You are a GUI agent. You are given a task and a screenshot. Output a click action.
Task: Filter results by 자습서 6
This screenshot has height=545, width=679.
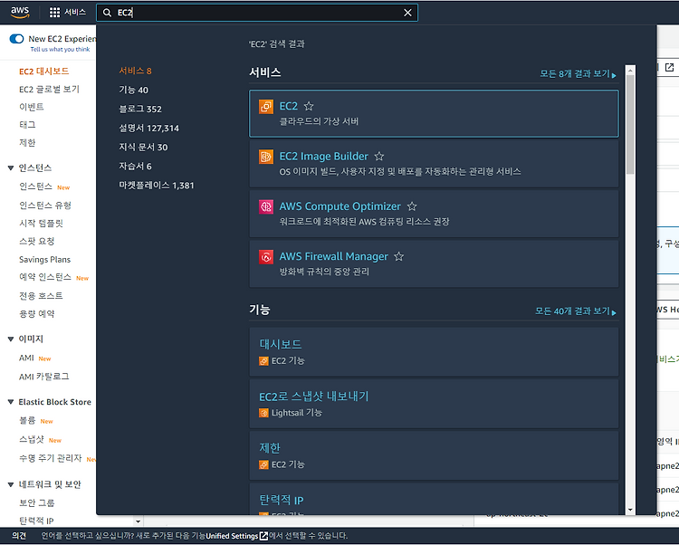coord(135,167)
